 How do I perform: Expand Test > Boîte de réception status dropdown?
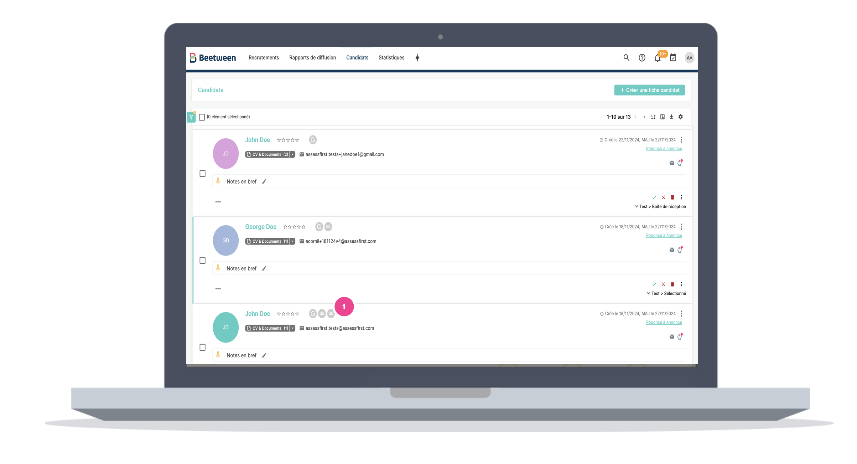point(636,207)
